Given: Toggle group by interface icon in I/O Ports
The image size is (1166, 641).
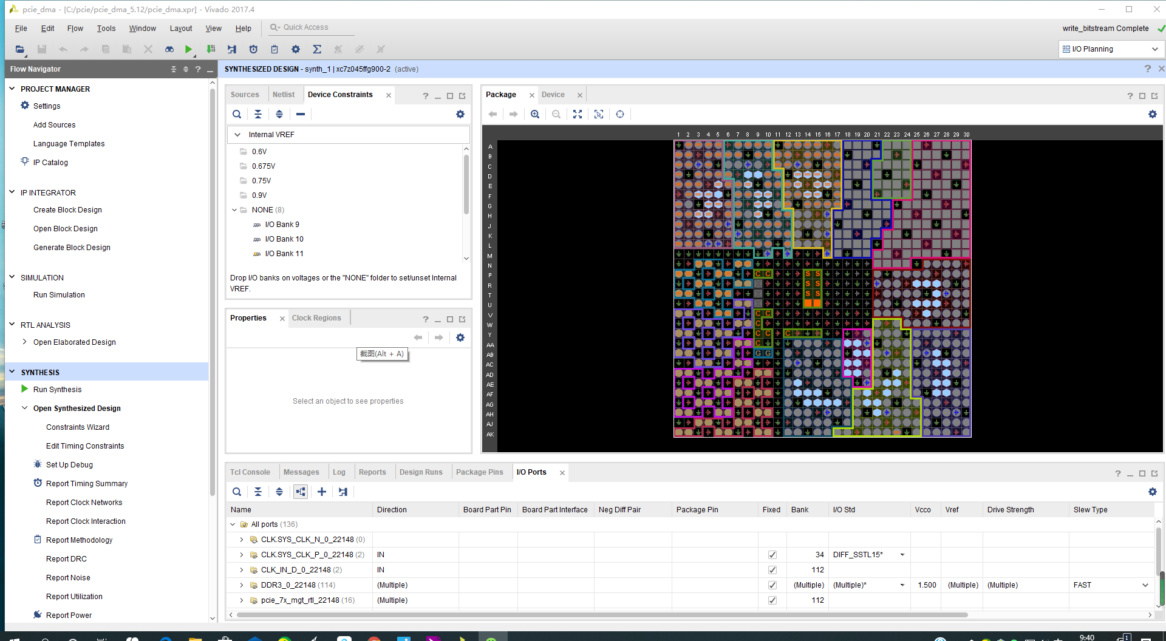Looking at the screenshot, I should [x=301, y=492].
